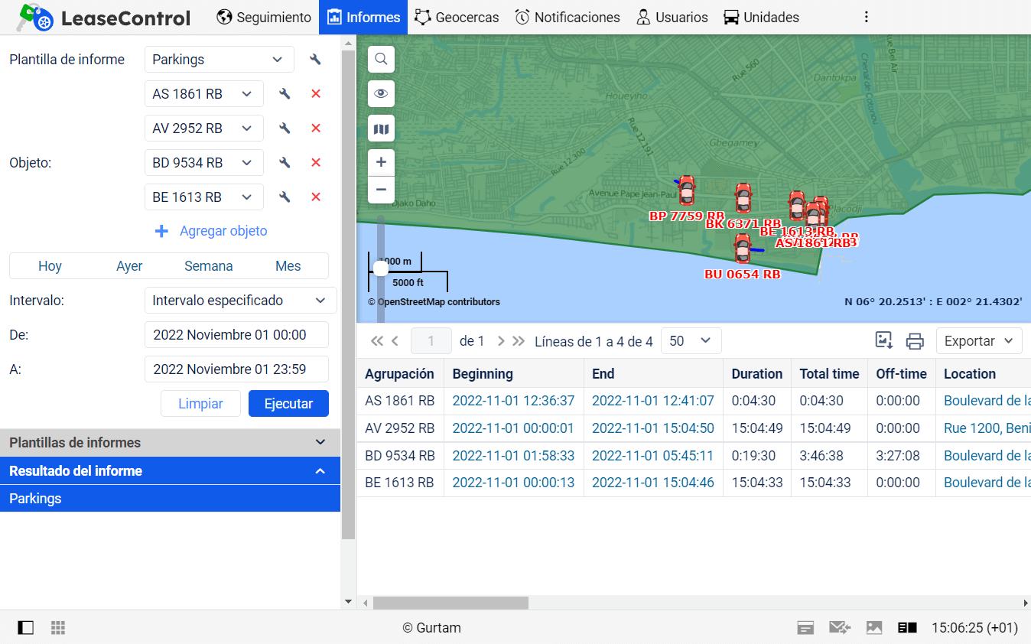Open the Notificaciones tab

[567, 17]
